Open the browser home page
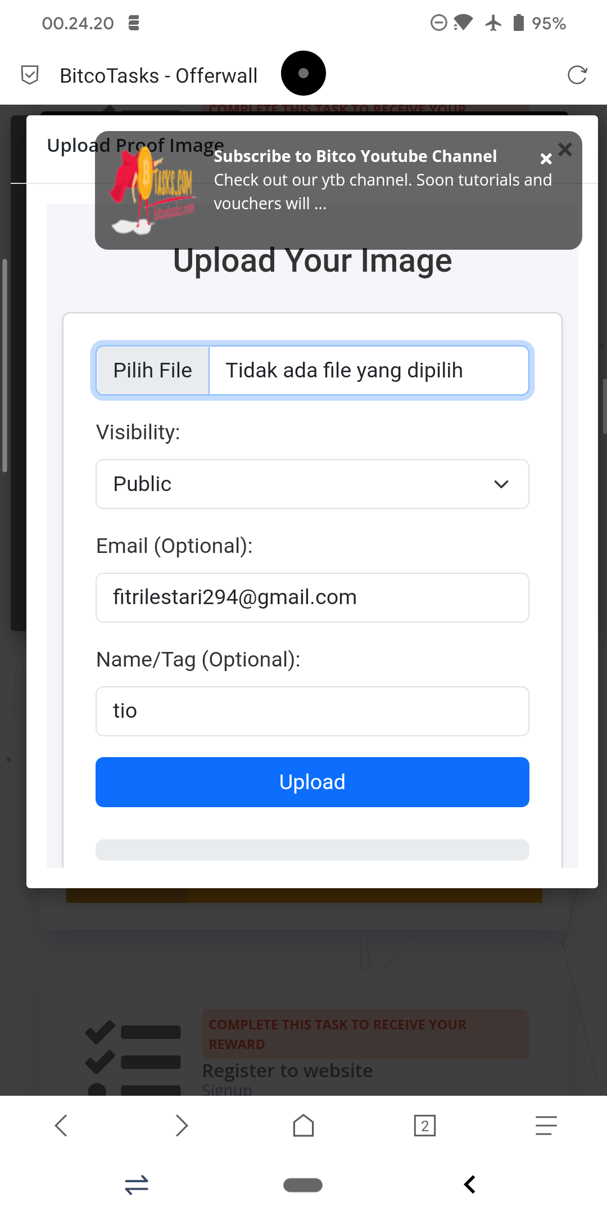The width and height of the screenshot is (607, 1215). [303, 1126]
